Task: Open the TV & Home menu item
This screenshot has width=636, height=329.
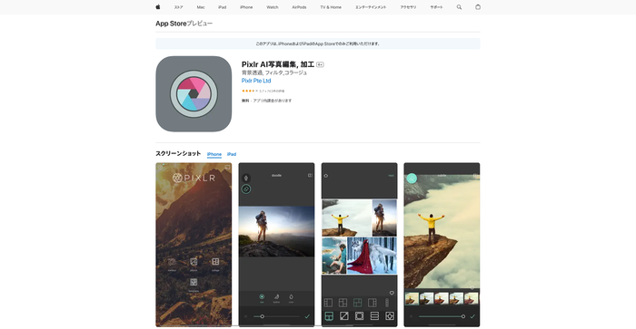Action: (331, 7)
